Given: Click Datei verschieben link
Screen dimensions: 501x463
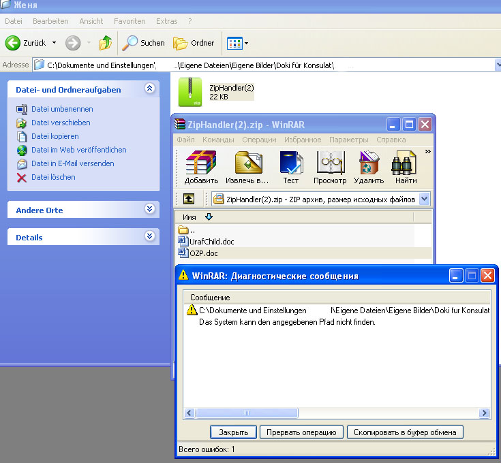Looking at the screenshot, I should coord(61,123).
